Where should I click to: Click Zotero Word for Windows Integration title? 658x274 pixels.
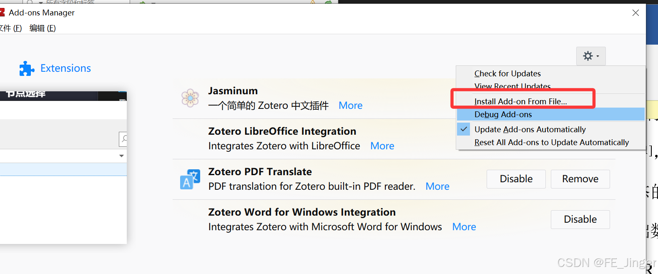(x=302, y=212)
